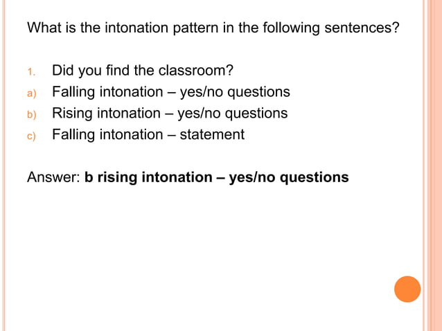The image size is (442, 331).
Task: Choose option "Rising intonation – yes/no questions" in list
Action: pos(170,114)
